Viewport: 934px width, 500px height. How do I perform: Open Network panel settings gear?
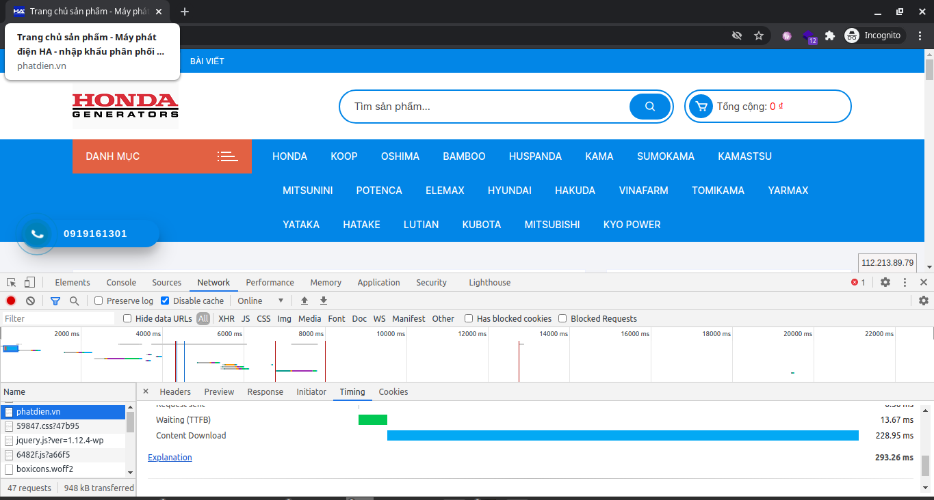(924, 301)
